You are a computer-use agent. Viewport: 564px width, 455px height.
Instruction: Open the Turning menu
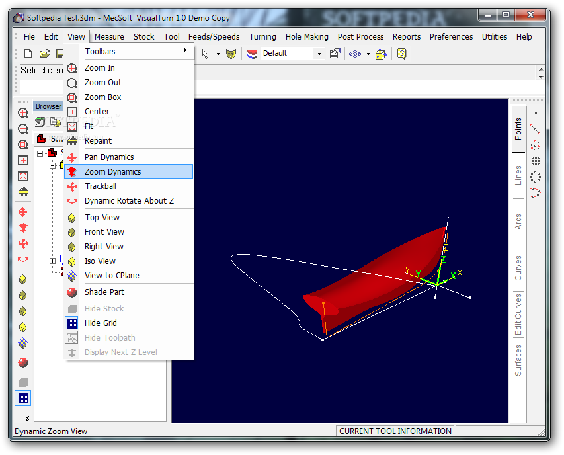(x=262, y=36)
